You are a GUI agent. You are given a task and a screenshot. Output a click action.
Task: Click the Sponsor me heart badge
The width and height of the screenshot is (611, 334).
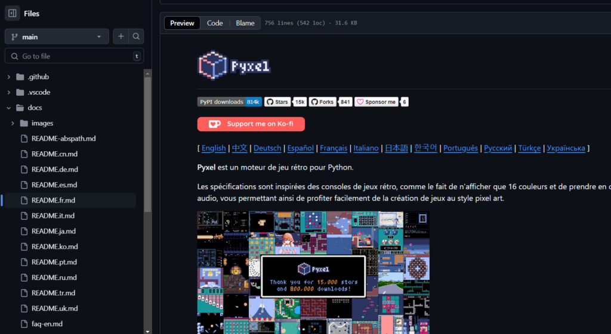377,102
